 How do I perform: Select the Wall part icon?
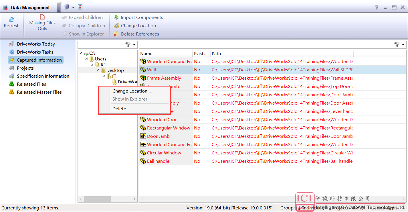[143, 70]
